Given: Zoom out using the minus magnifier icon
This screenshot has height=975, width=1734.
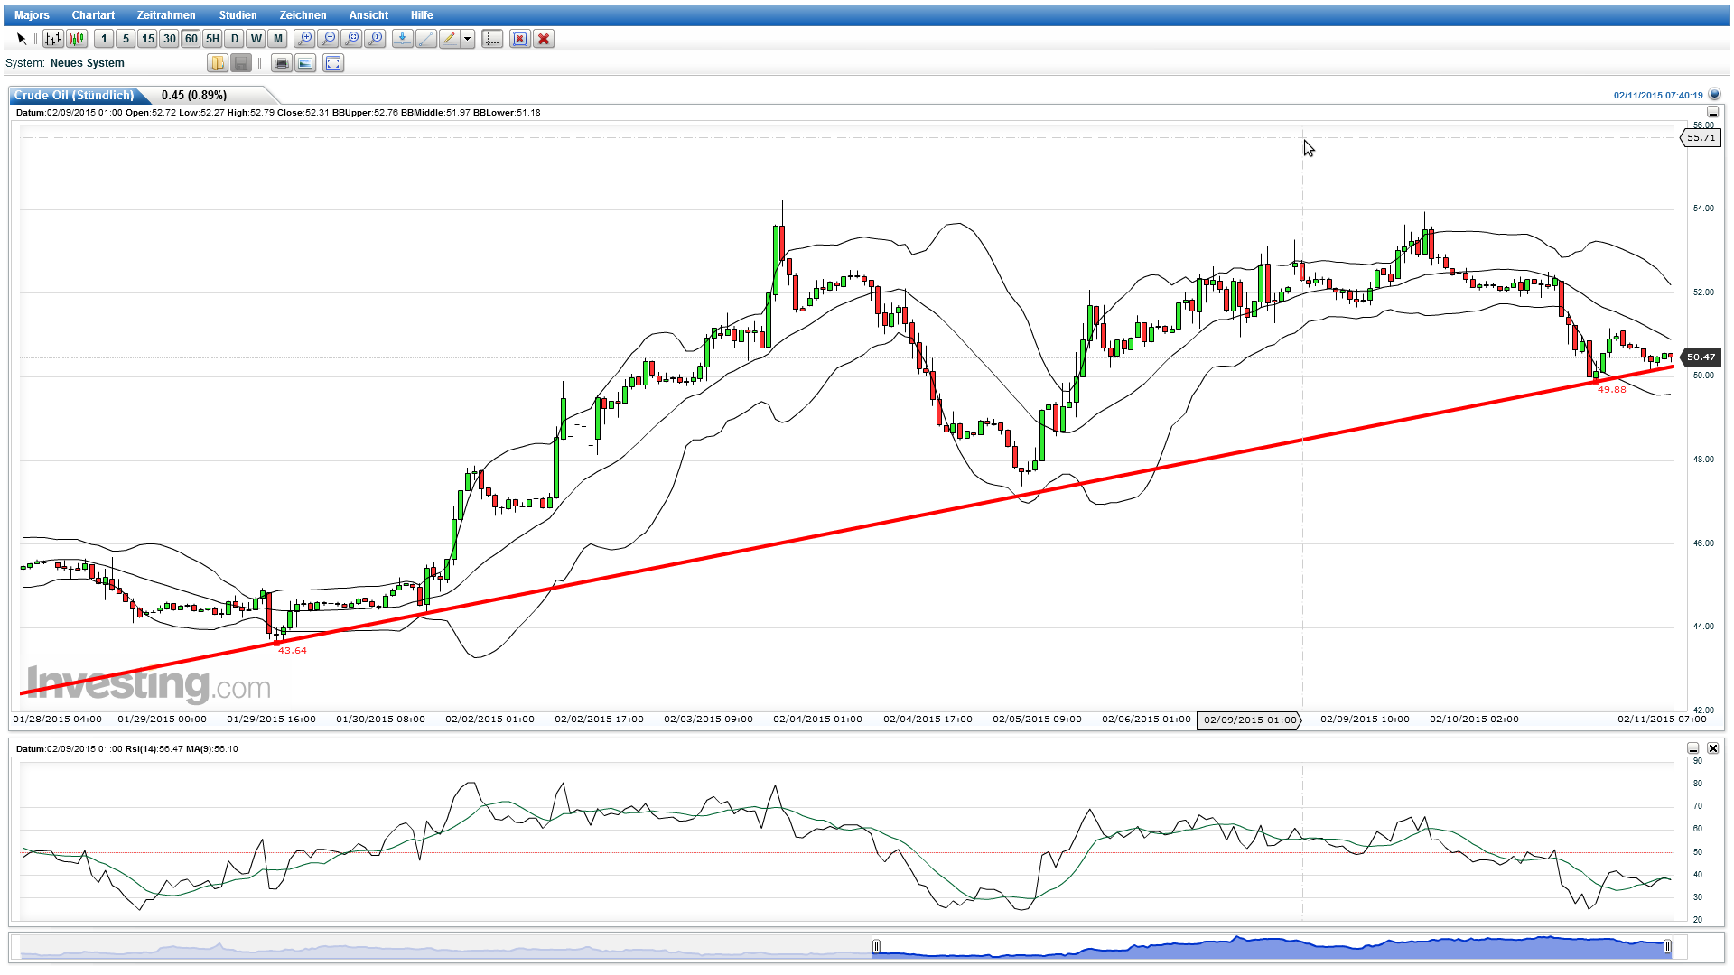Looking at the screenshot, I should coord(329,39).
